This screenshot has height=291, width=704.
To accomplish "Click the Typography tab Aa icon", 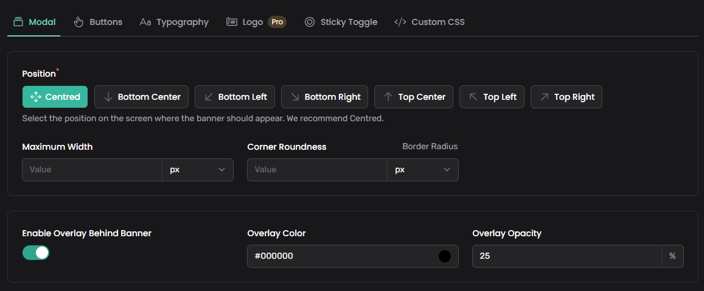I will tap(145, 22).
